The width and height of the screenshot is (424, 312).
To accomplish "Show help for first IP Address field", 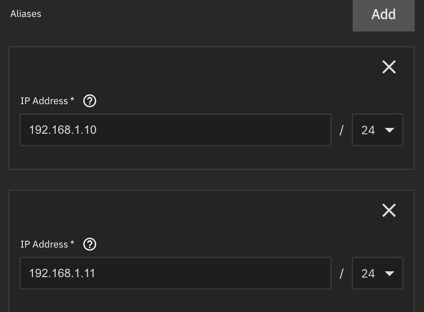I will [x=90, y=101].
